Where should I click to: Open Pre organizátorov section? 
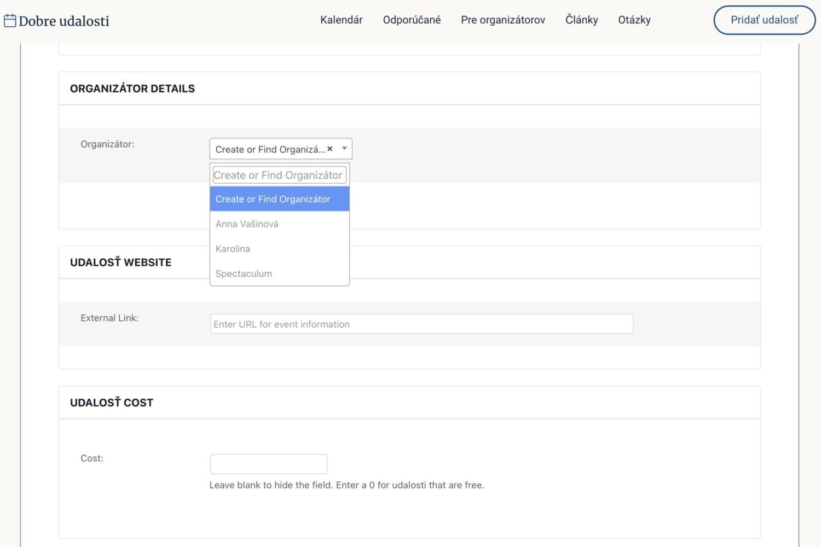[503, 20]
